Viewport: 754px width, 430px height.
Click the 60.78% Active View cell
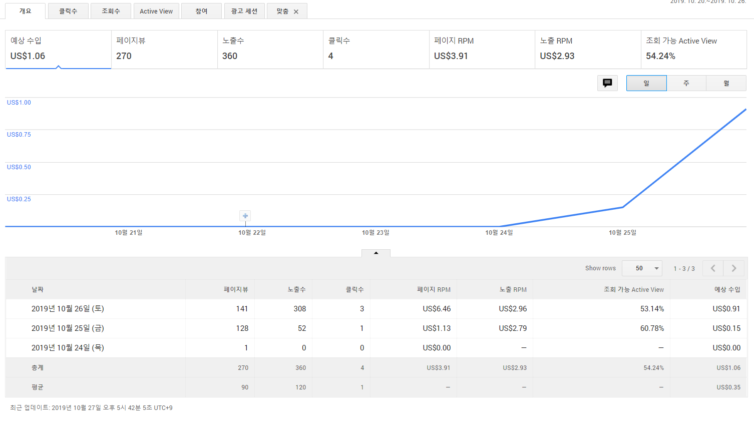click(652, 328)
